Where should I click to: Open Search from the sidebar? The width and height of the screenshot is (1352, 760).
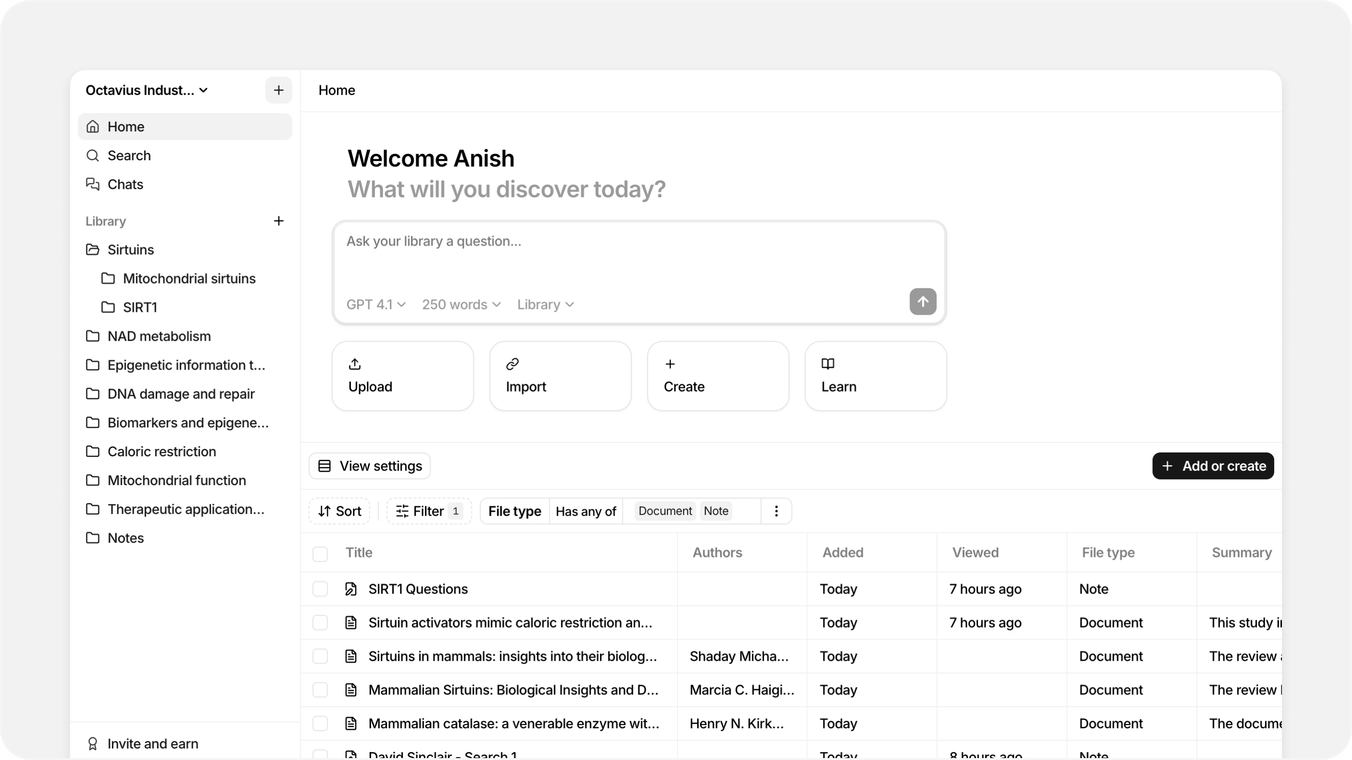(x=185, y=155)
